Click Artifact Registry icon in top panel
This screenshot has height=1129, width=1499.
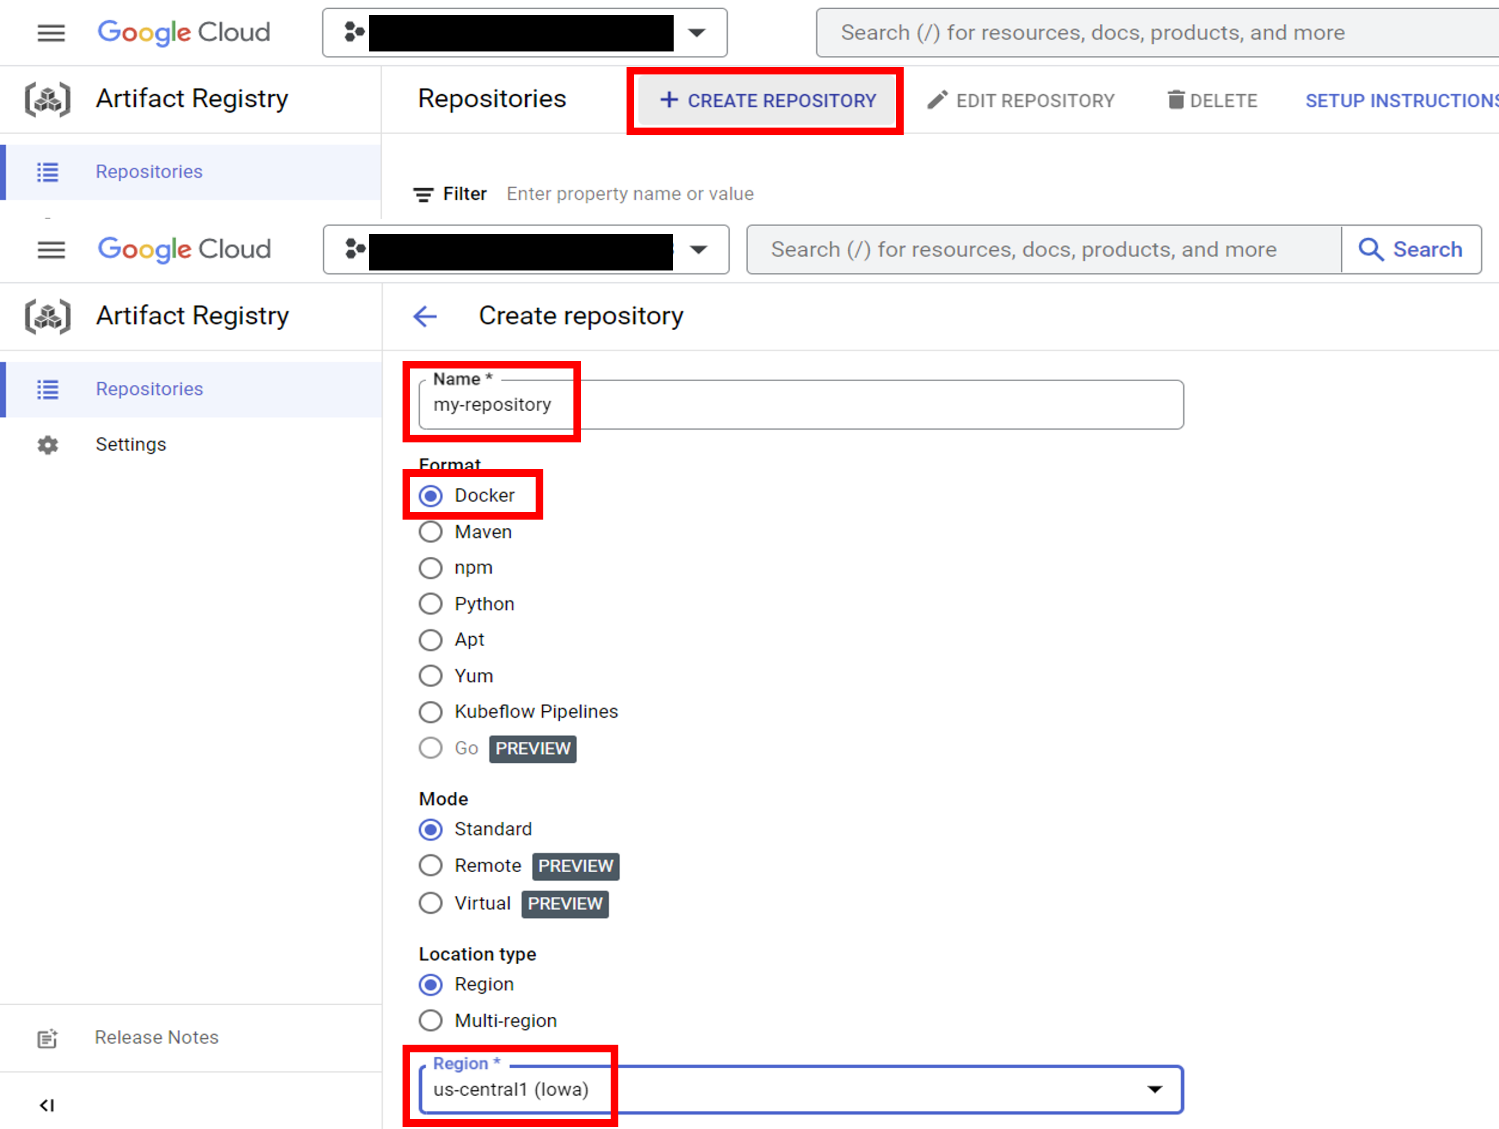(x=48, y=100)
